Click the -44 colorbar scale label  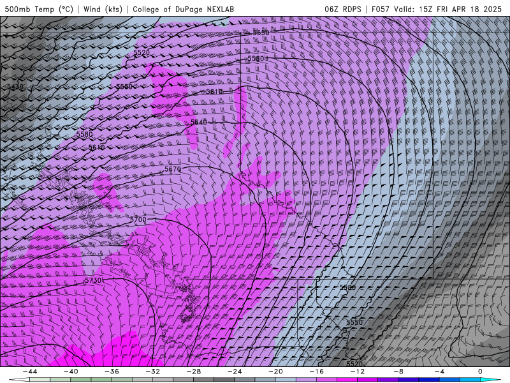click(x=30, y=372)
